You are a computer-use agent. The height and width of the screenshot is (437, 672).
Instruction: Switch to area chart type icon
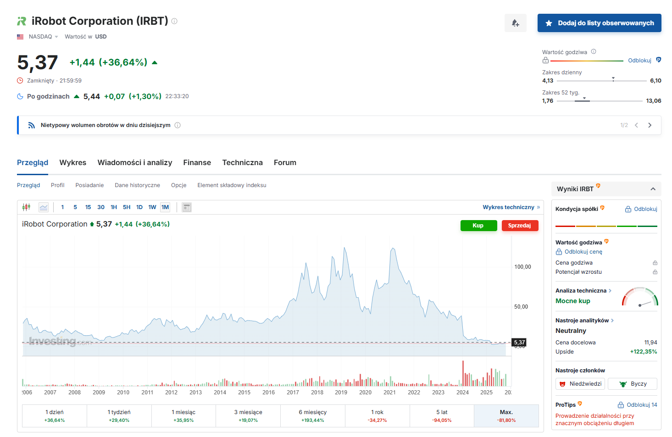[x=44, y=207]
